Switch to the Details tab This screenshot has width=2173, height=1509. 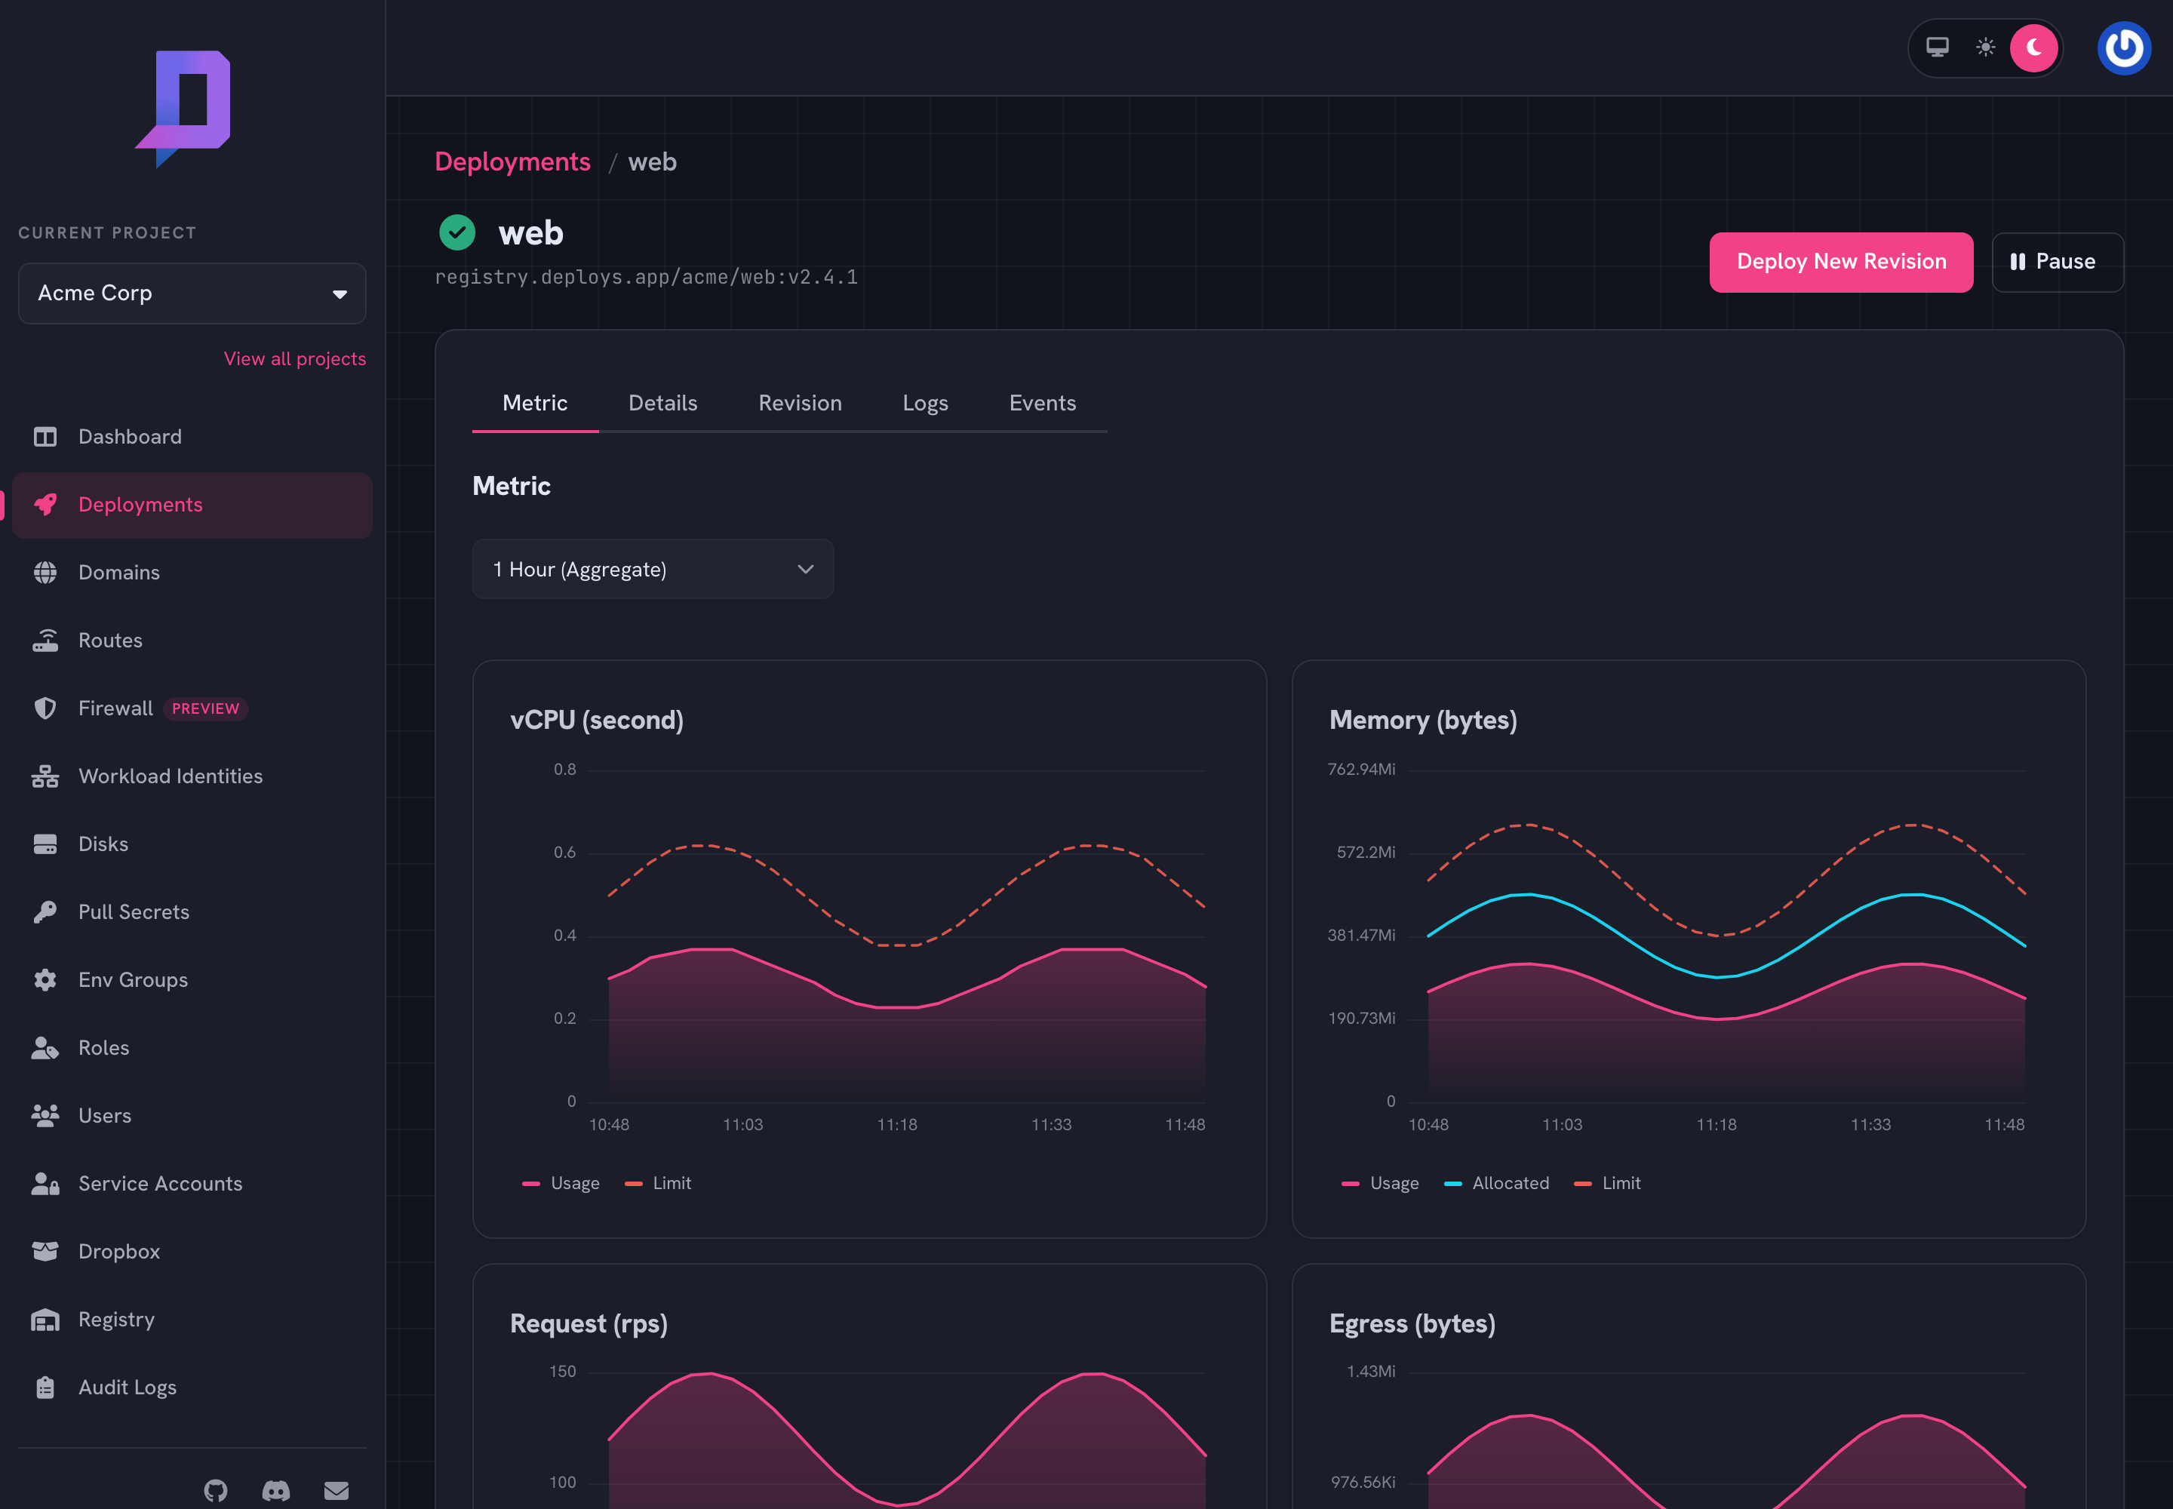pos(663,404)
